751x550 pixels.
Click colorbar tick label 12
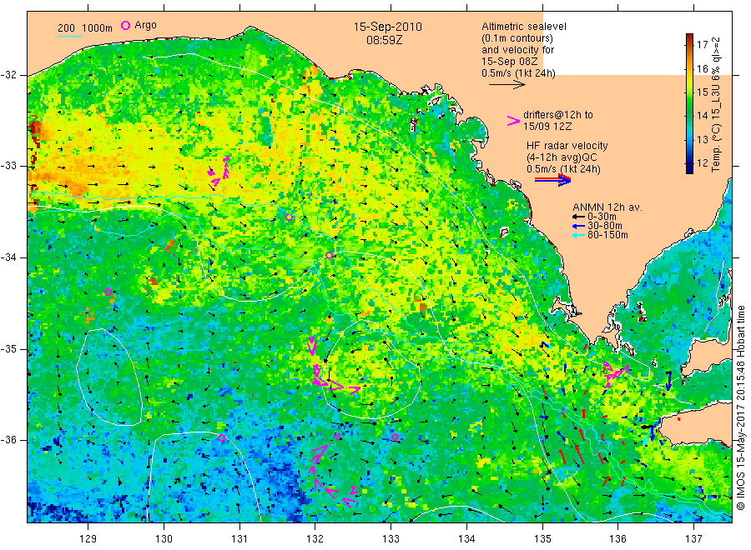pos(702,163)
